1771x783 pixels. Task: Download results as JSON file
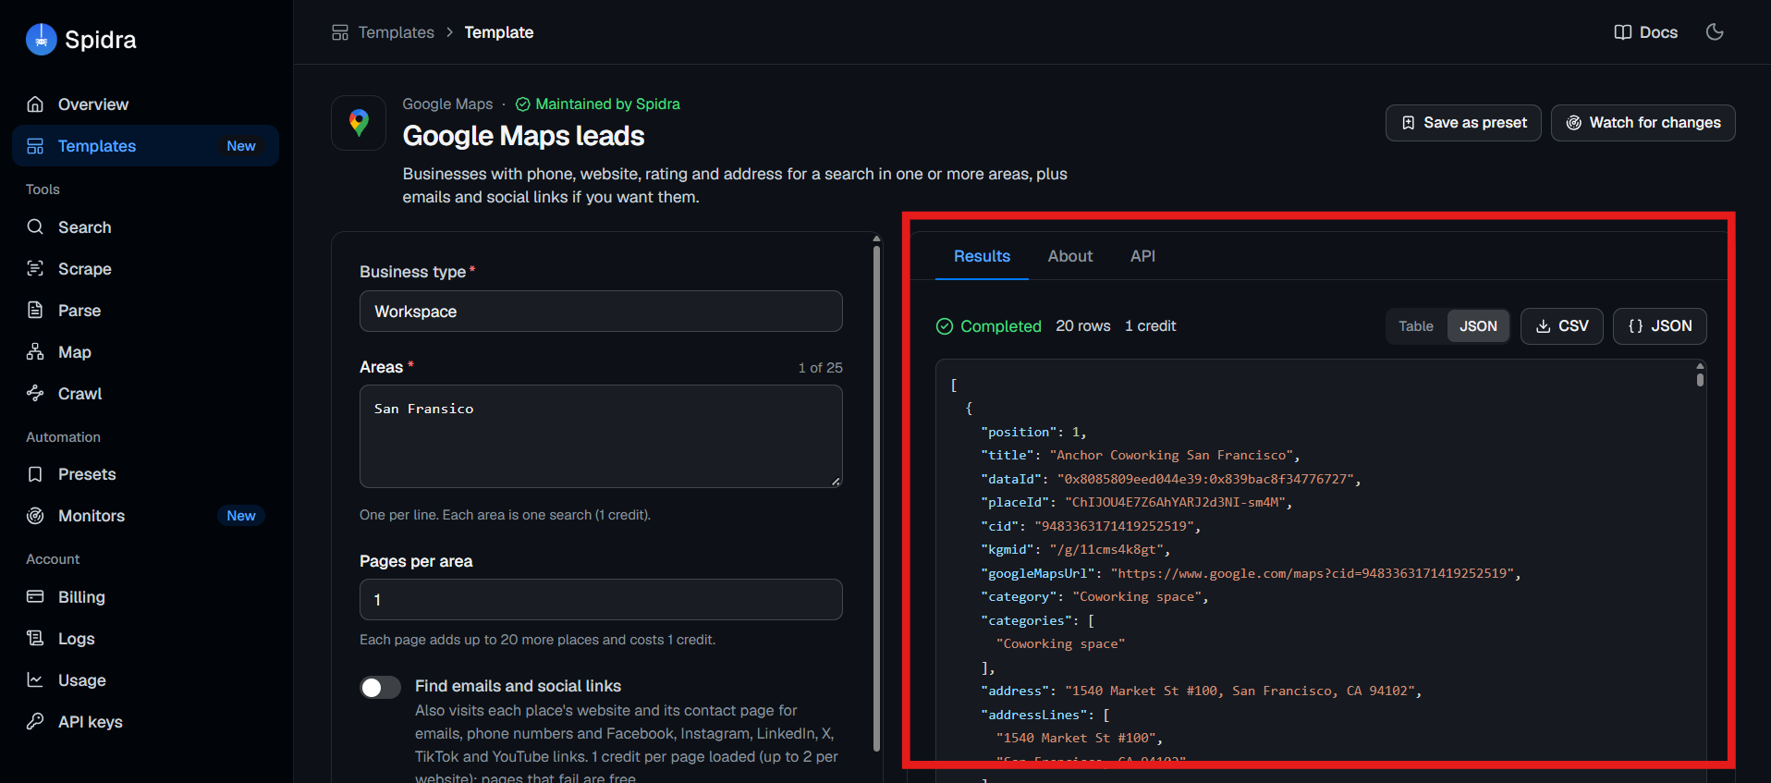click(x=1659, y=326)
